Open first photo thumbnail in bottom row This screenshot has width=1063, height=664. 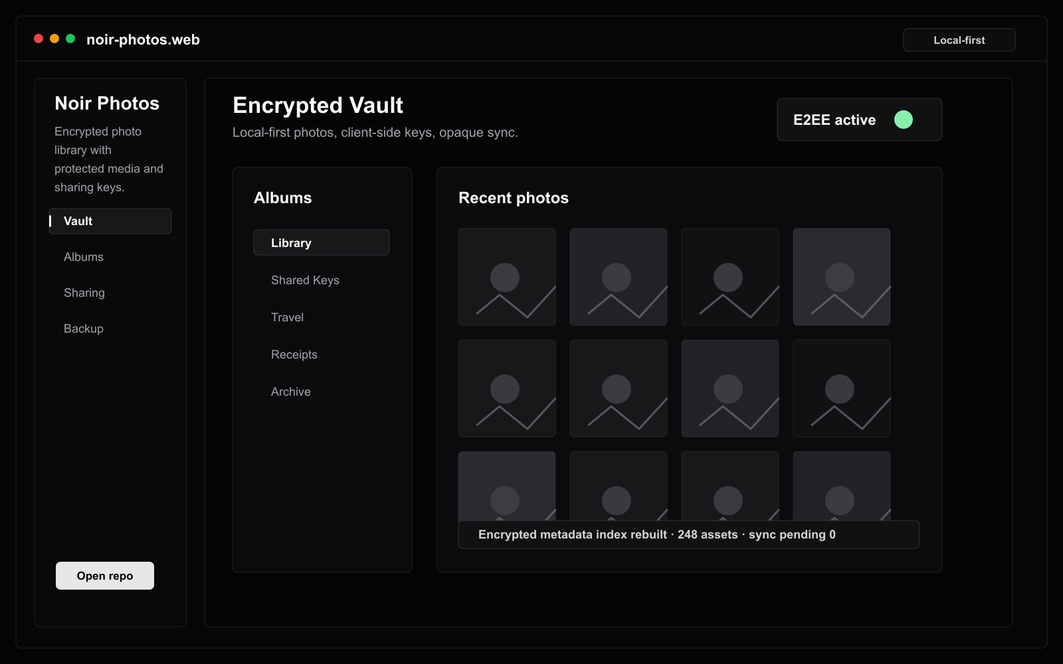coord(507,486)
